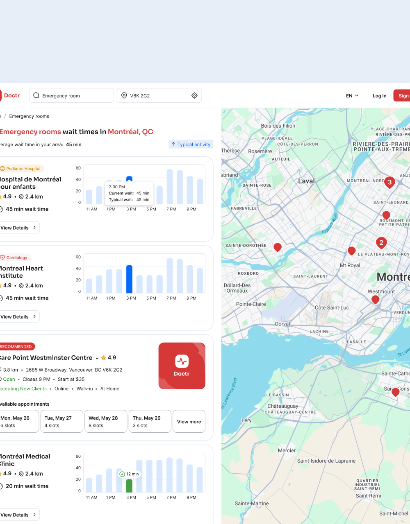Click map marker numbered 2
This screenshot has height=524, width=410.
tap(381, 243)
